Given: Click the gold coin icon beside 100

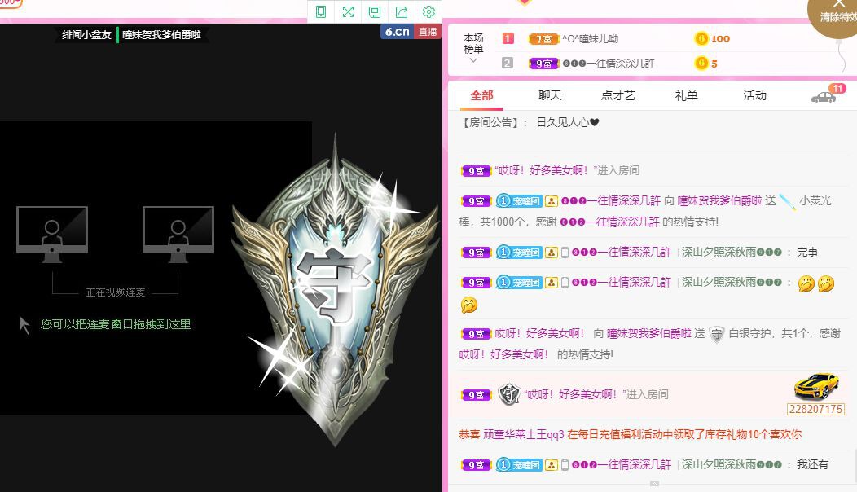Looking at the screenshot, I should click(x=701, y=38).
